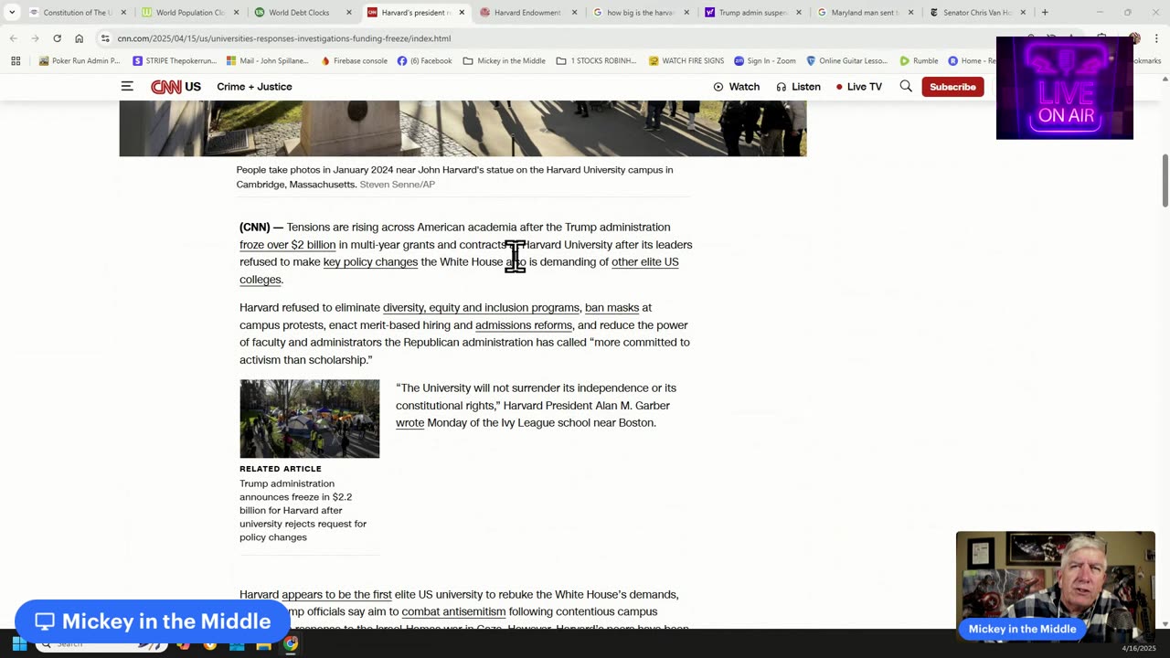Open 'key policy changes' link
Viewport: 1170px width, 658px height.
[370, 262]
